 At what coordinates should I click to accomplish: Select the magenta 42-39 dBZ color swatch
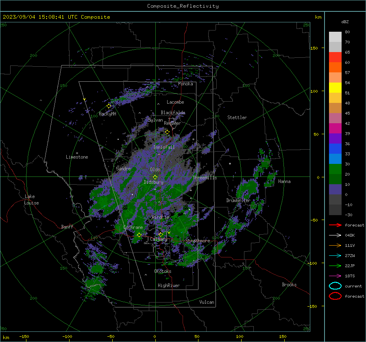[x=335, y=128]
